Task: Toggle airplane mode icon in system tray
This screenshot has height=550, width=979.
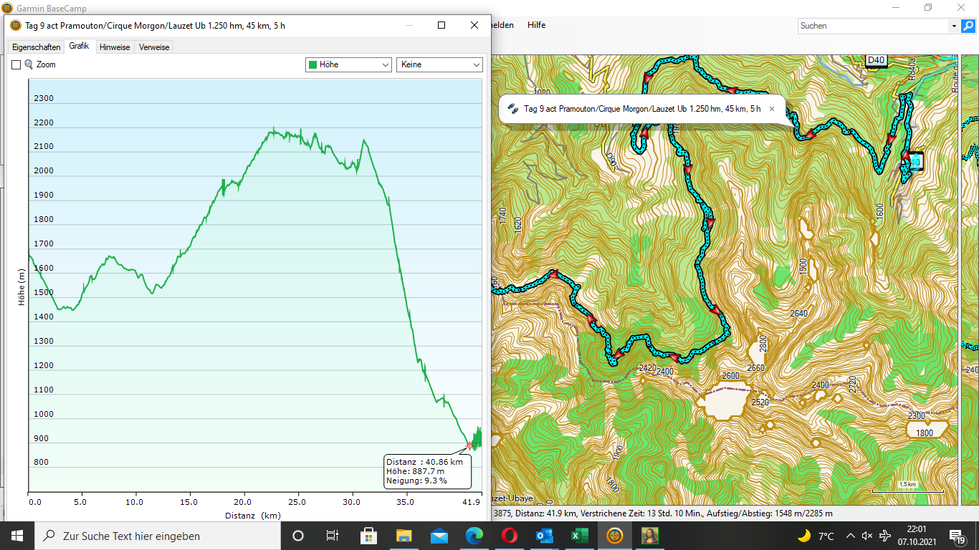Action: [885, 536]
